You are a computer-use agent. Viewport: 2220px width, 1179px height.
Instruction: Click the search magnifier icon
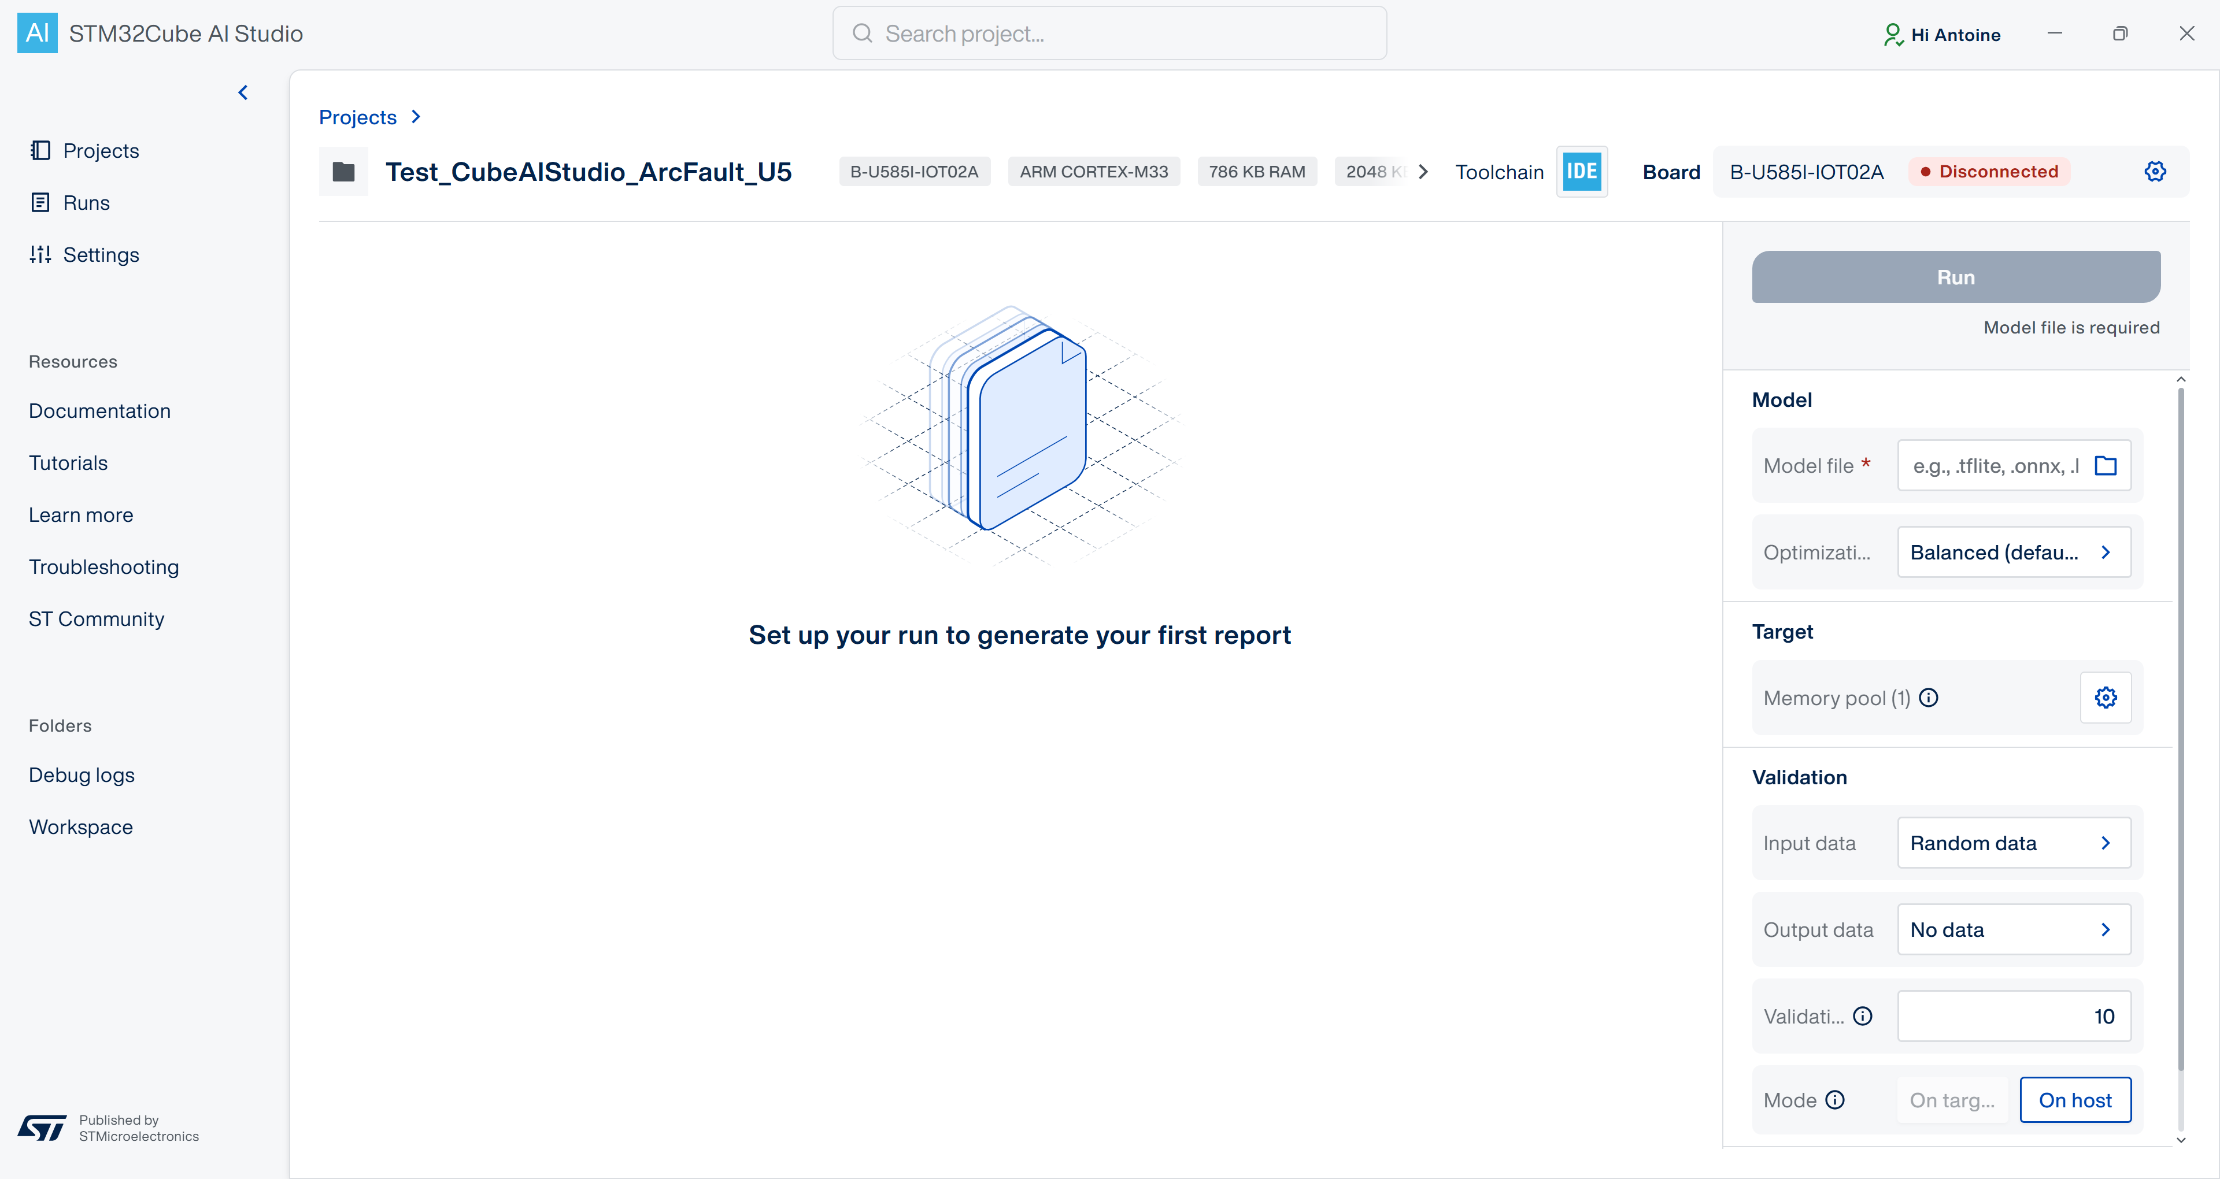pos(862,34)
